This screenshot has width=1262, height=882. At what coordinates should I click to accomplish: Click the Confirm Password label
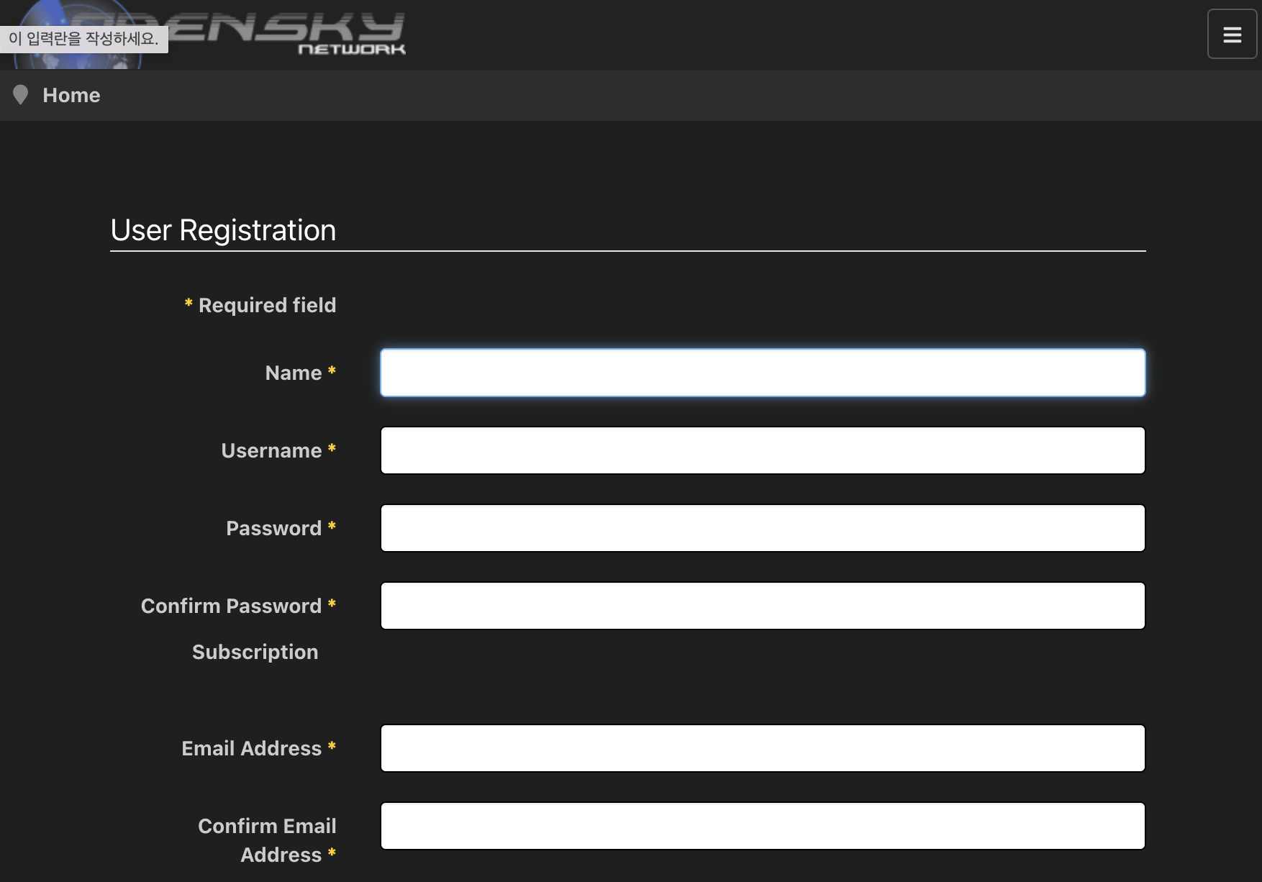pos(232,605)
